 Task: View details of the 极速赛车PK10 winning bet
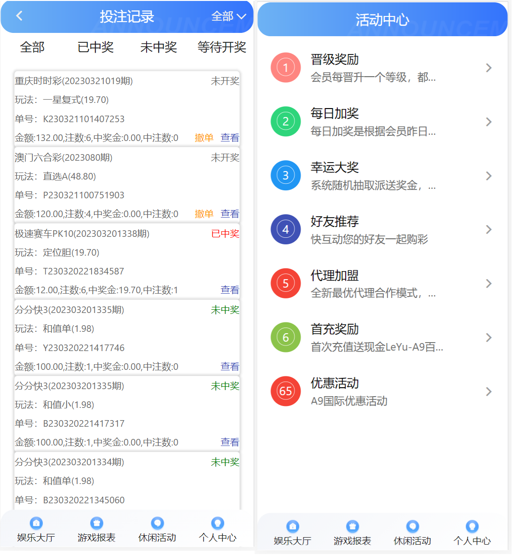[x=230, y=290]
